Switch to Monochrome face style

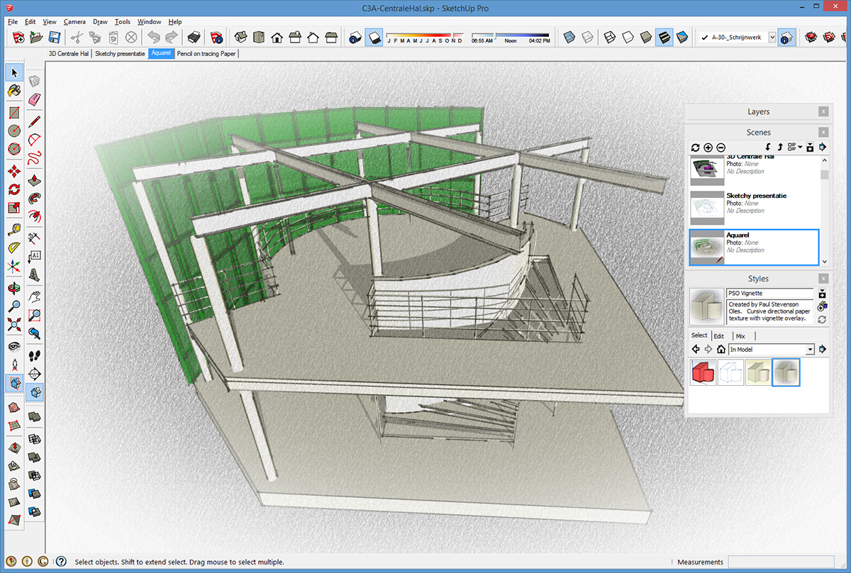[682, 38]
